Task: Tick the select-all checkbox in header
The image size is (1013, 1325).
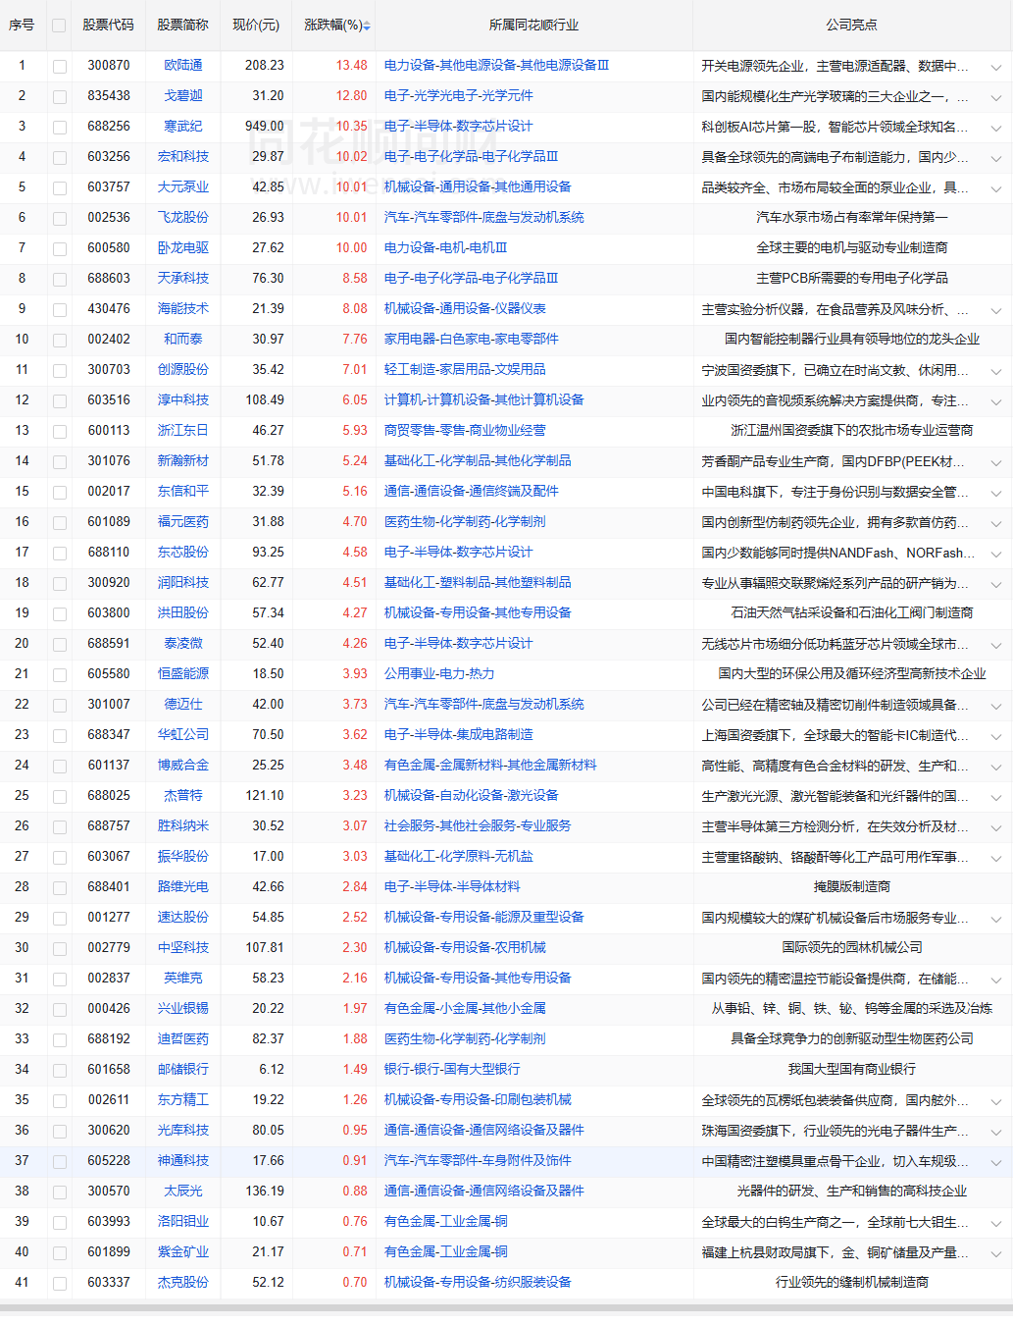Action: click(x=59, y=26)
